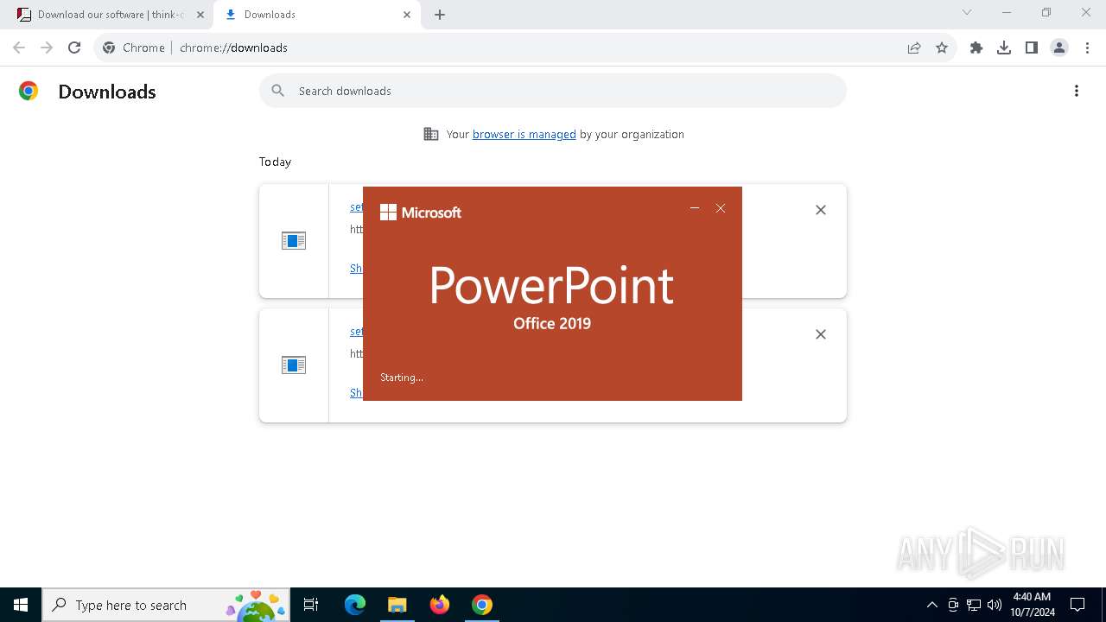Remove the second download from the list
The height and width of the screenshot is (622, 1106).
(821, 334)
